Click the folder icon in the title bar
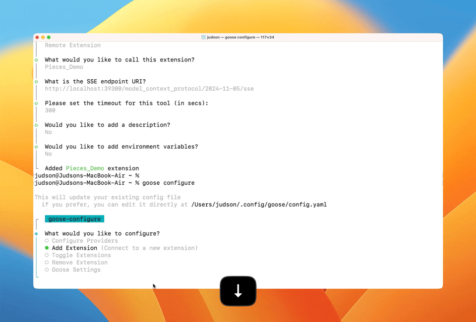Screen dimensions: 476x322 [203, 37]
